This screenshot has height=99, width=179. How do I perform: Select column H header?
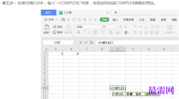click(x=164, y=49)
